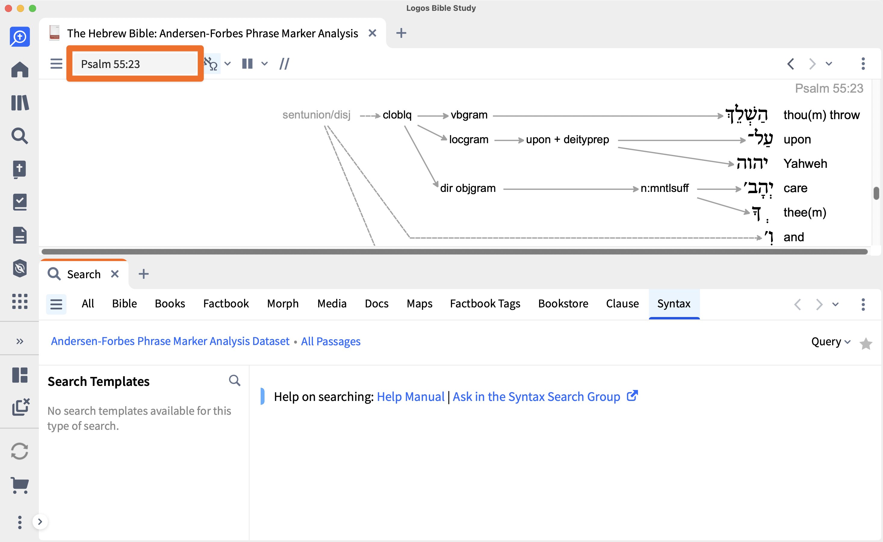883x542 pixels.
Task: Click the Sync refresh icon
Action: coord(20,451)
